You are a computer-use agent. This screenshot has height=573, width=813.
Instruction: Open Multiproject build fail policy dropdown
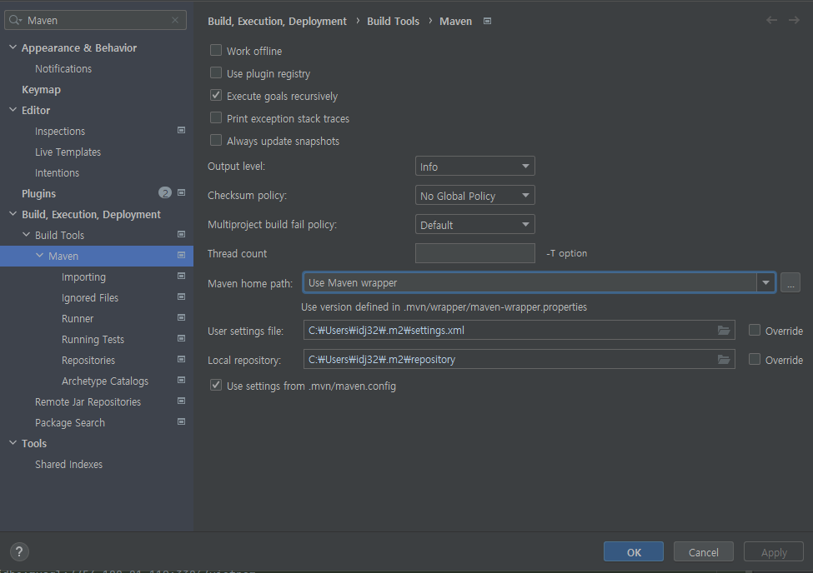(x=475, y=224)
